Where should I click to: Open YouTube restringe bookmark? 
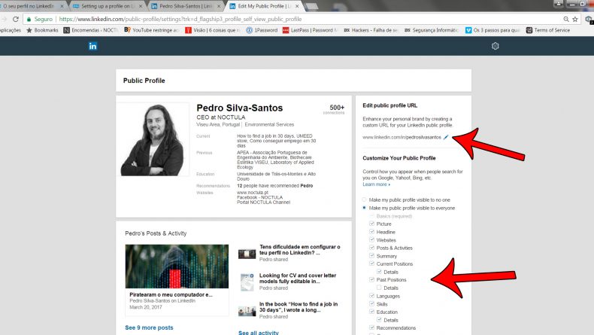(151, 30)
